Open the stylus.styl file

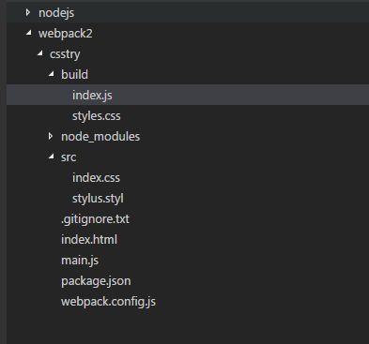[98, 199]
